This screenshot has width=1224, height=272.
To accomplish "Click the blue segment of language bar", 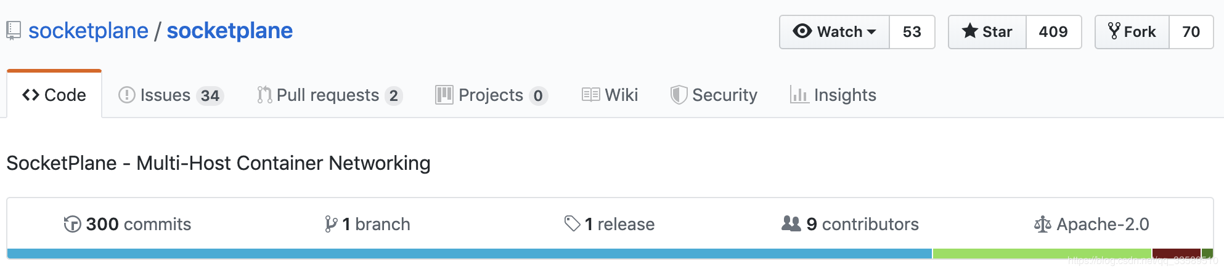I will coord(468,254).
